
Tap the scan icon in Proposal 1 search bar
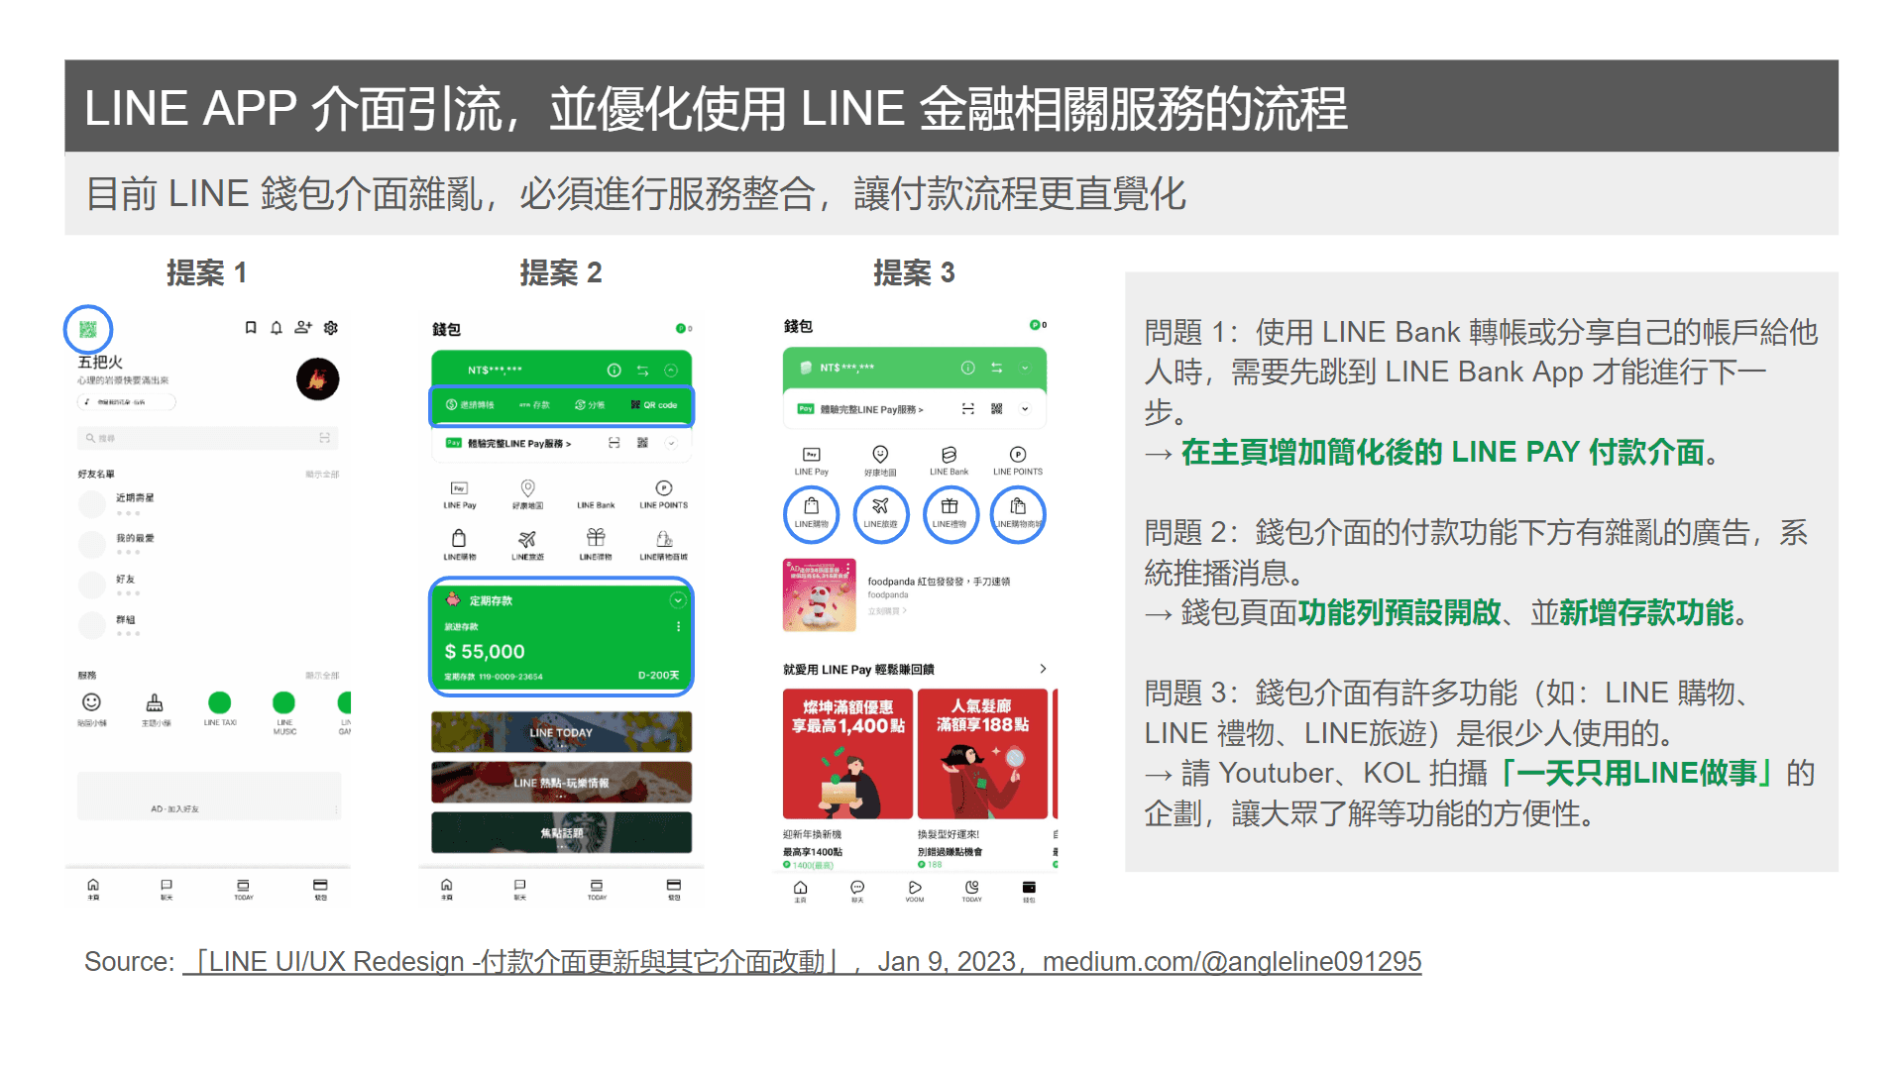point(324,438)
